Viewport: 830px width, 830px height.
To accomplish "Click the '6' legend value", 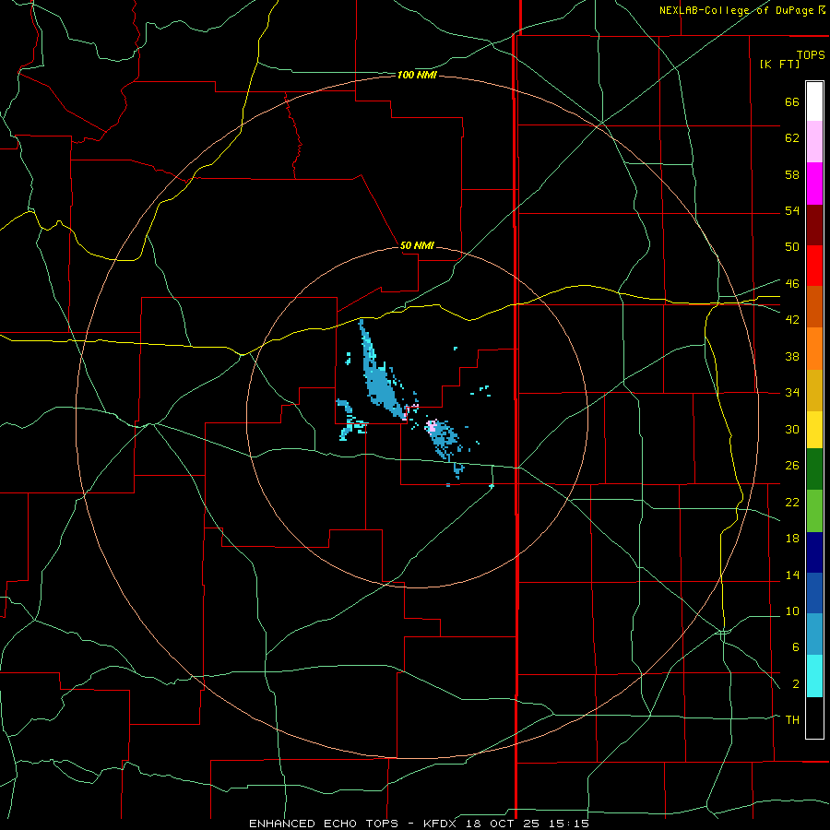I will [x=795, y=647].
